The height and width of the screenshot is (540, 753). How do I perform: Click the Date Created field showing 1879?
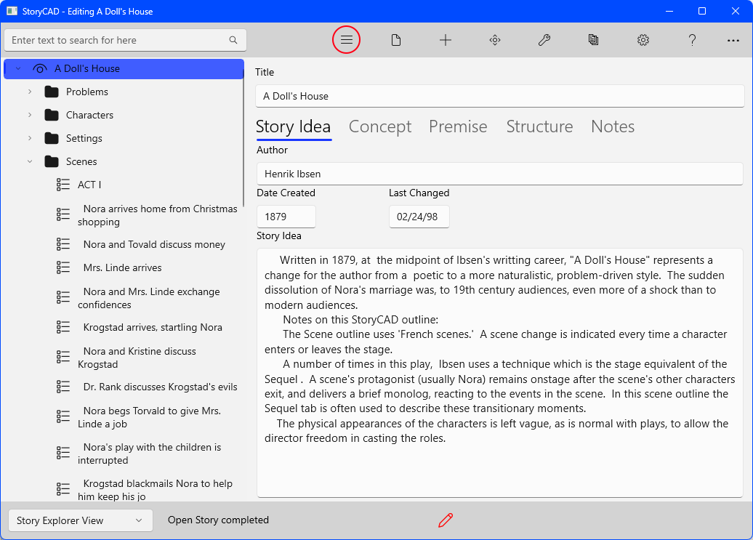pos(286,217)
